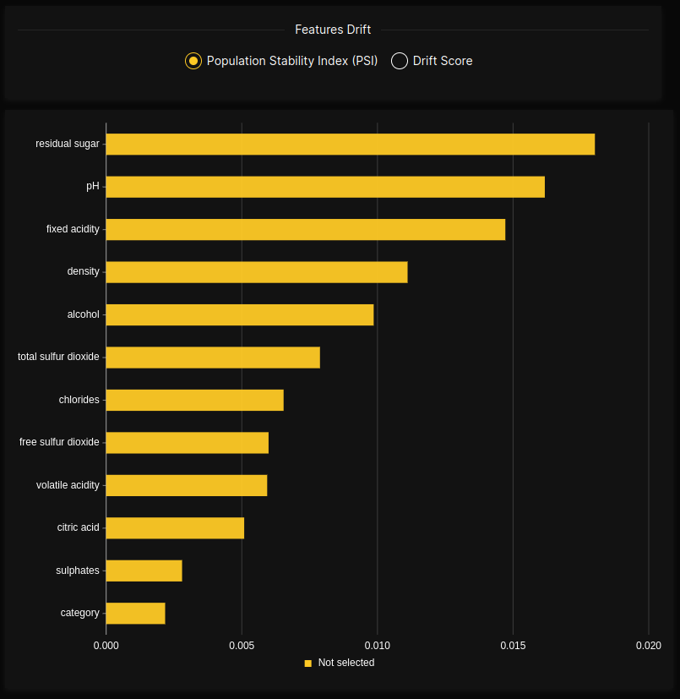Select the Drift Score radio option

(x=400, y=61)
